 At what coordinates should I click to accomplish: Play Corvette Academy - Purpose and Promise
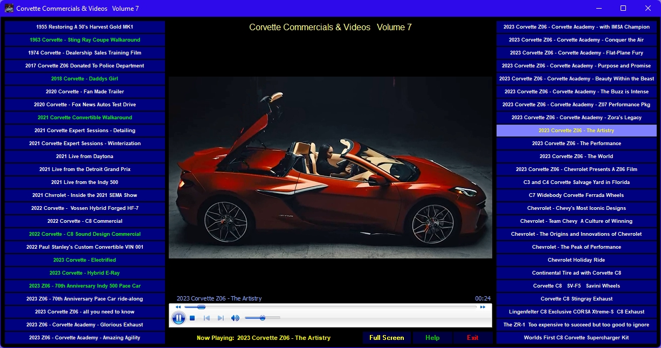576,66
